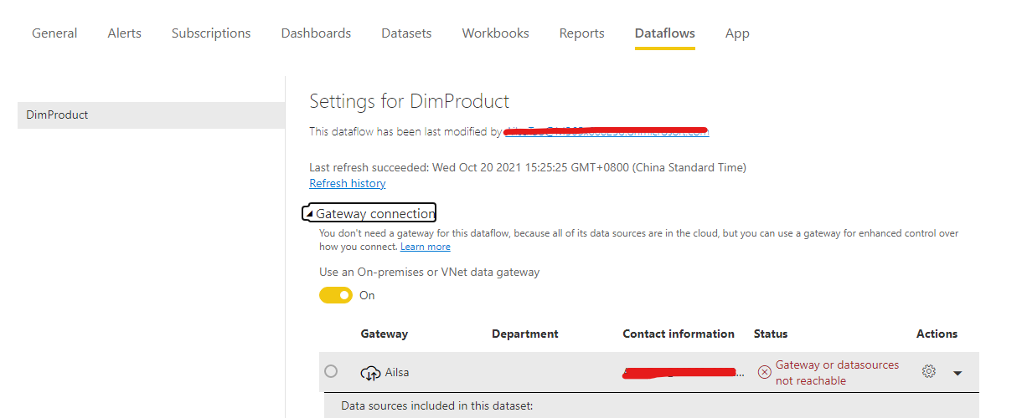
Task: Switch to the Datasets tab
Action: point(406,33)
